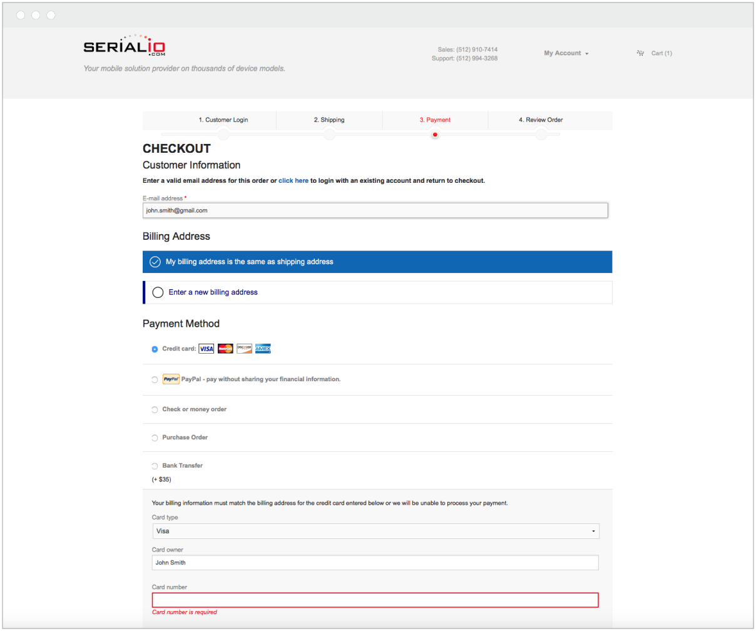Click the Visa card logo
The height and width of the screenshot is (631, 756).
[x=207, y=349]
